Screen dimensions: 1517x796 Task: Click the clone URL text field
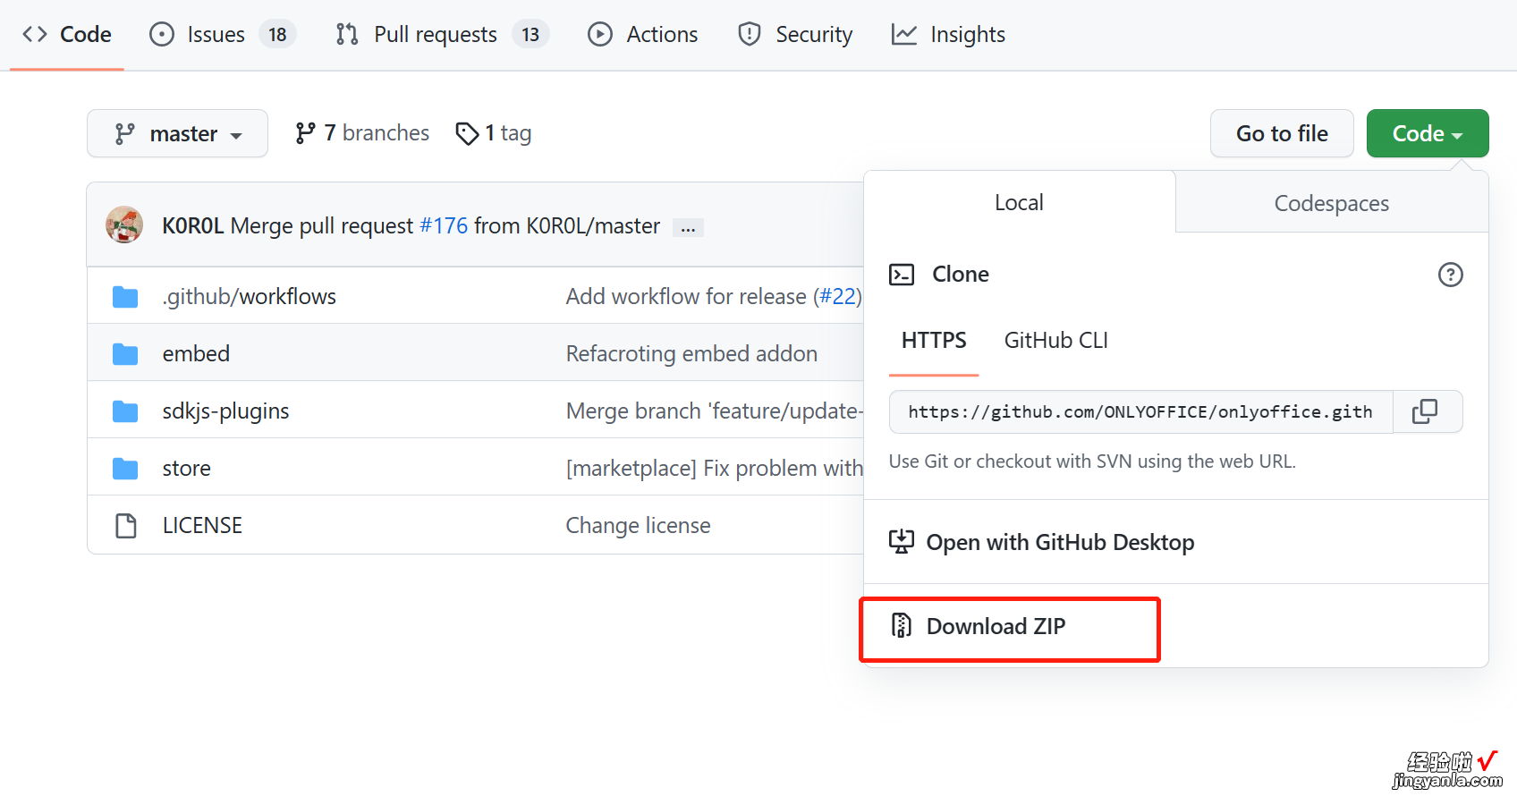click(1140, 411)
